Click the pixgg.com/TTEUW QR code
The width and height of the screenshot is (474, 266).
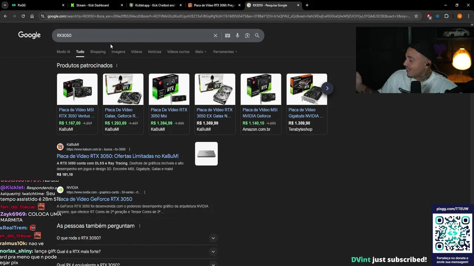click(x=453, y=234)
